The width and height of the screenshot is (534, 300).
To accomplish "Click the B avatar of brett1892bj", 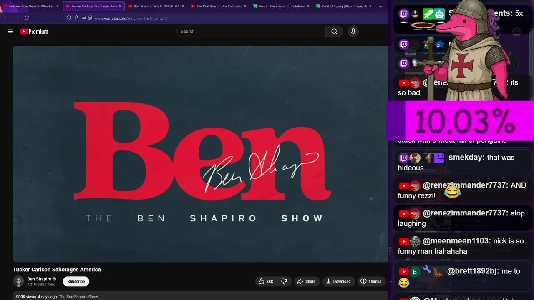I will [x=415, y=272].
